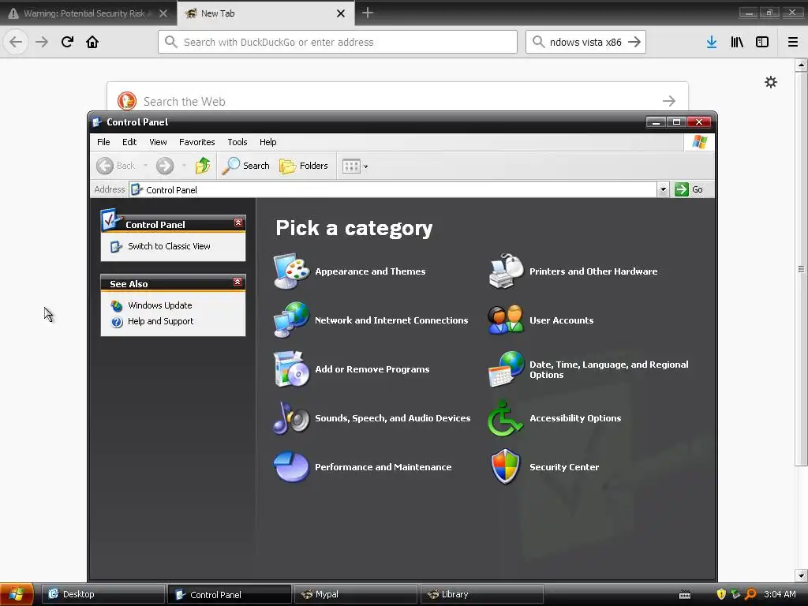Image resolution: width=808 pixels, height=606 pixels.
Task: Reload the browser page
Action: [67, 42]
